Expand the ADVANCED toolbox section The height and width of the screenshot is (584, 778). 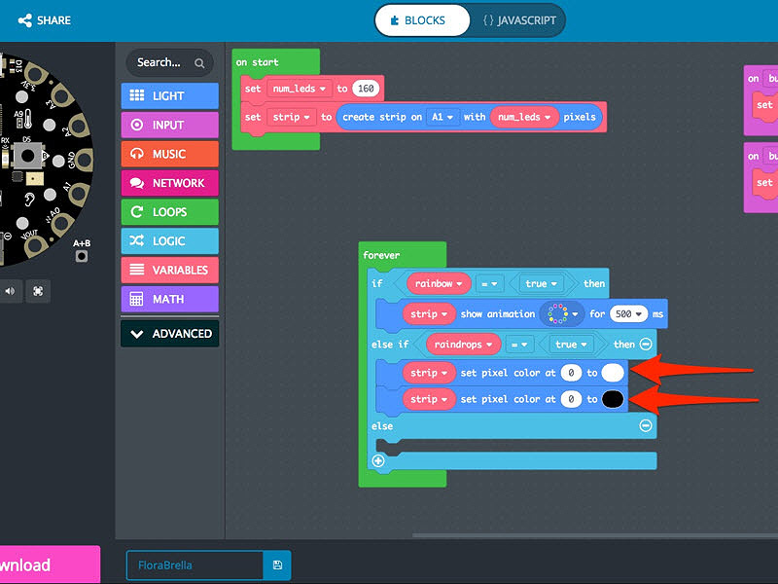pyautogui.click(x=169, y=333)
